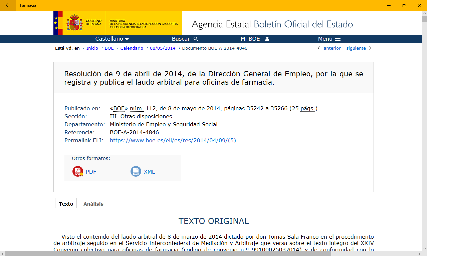Click the back arrow in title bar
This screenshot has width=456, height=256.
(x=8, y=5)
